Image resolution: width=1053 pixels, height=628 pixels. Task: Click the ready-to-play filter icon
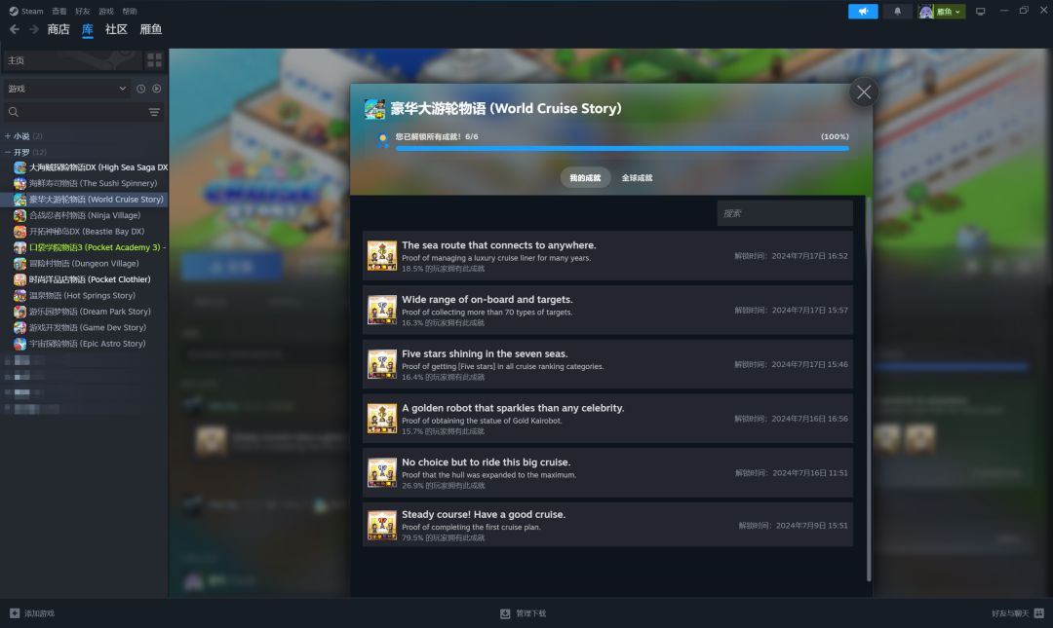point(156,89)
